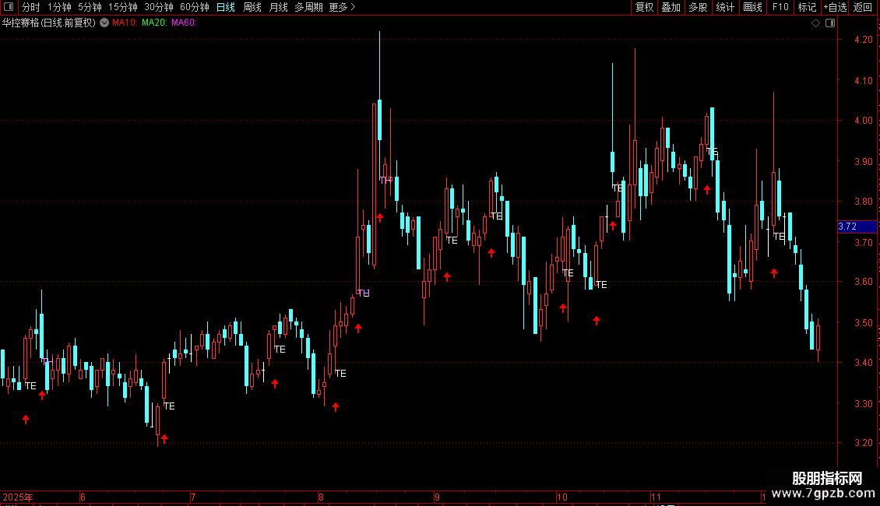Click month 10 on the time axis
Image resolution: width=880 pixels, height=506 pixels.
(x=562, y=497)
